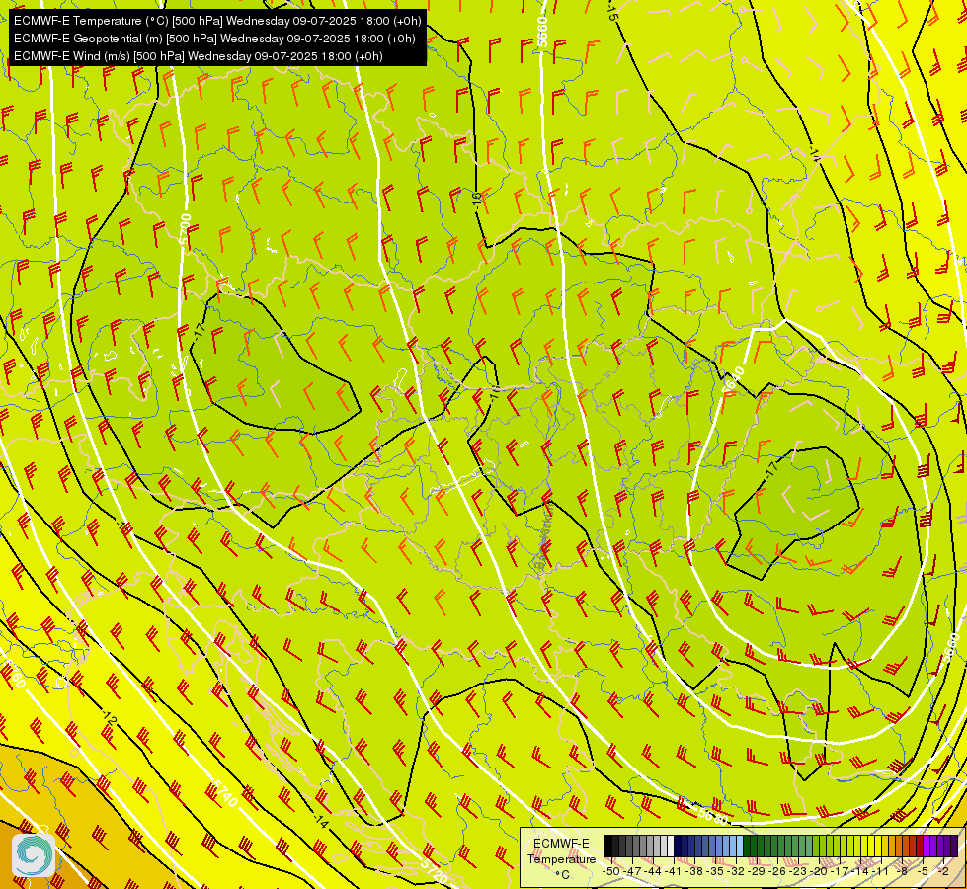Click the red swatch in the legend bar
This screenshot has width=967, height=889.
[x=920, y=846]
